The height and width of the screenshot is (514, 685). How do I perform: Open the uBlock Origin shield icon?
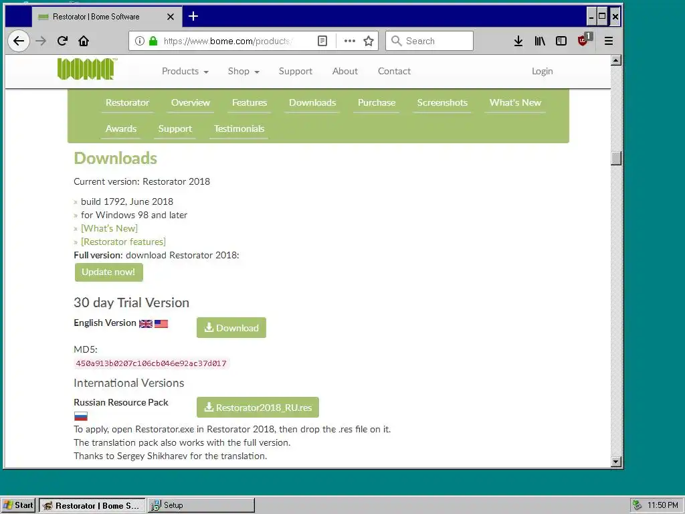(x=583, y=39)
